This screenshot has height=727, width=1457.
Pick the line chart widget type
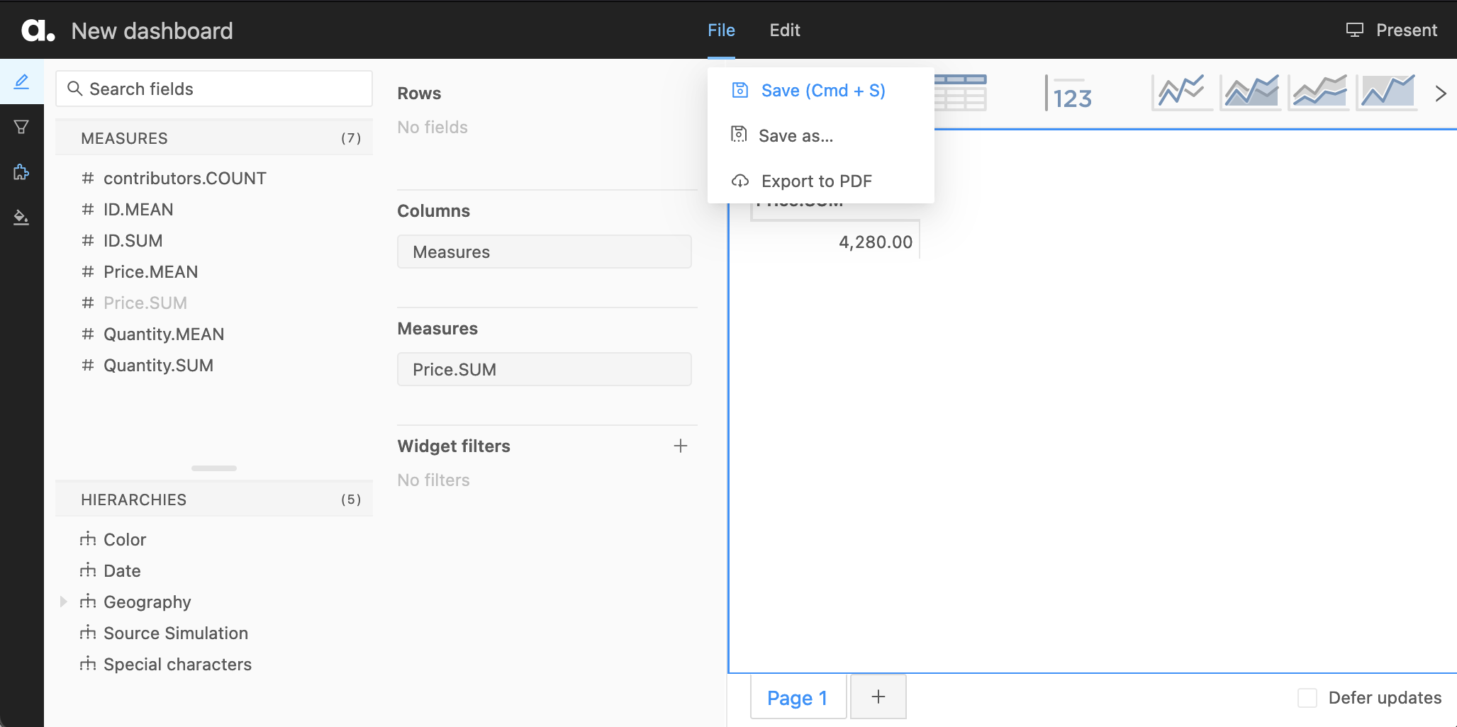(x=1179, y=91)
